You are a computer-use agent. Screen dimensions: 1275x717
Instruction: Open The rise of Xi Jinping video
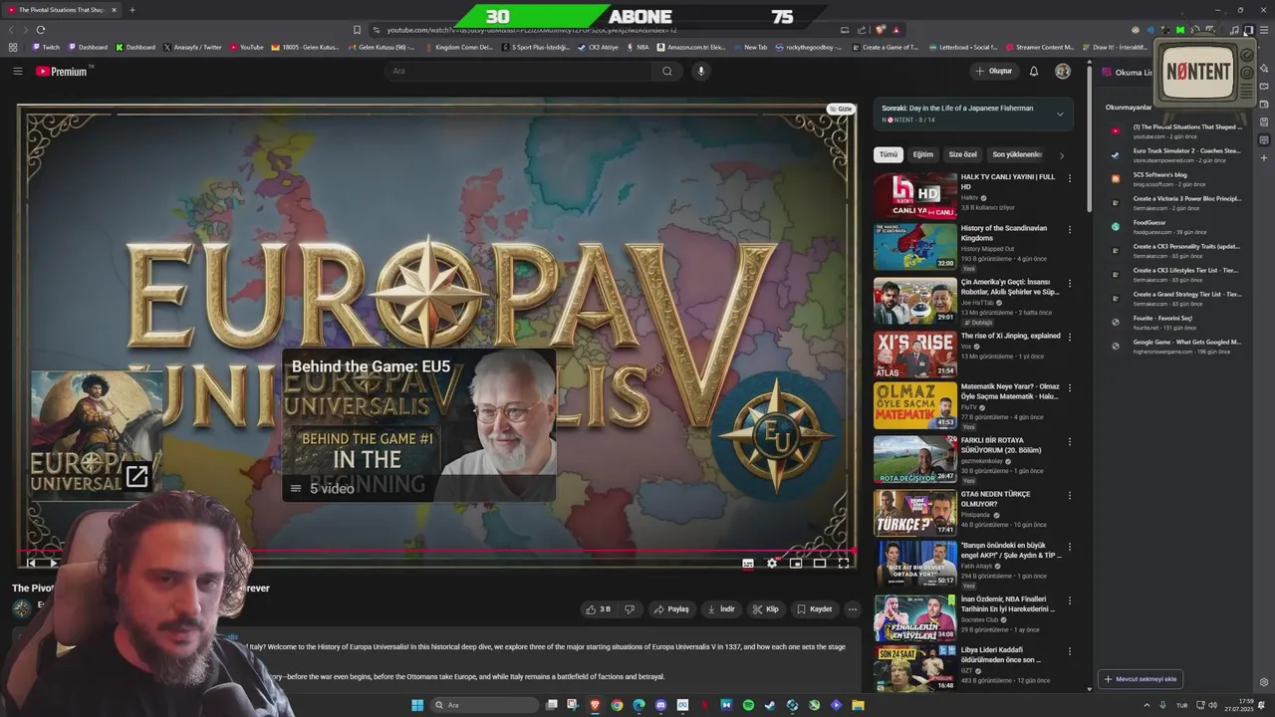(915, 355)
